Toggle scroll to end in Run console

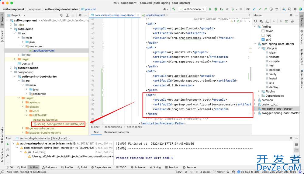tap(296, 150)
